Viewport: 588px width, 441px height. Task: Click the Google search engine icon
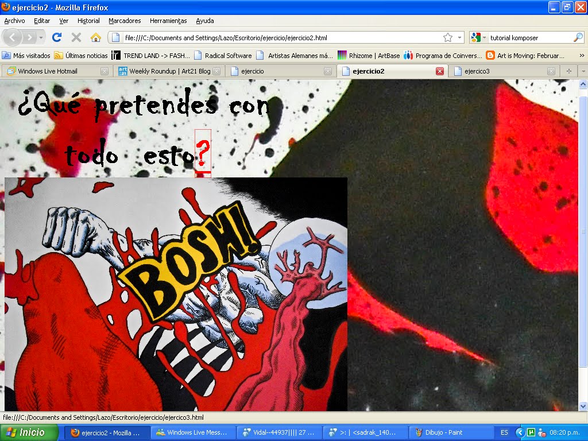pyautogui.click(x=475, y=37)
